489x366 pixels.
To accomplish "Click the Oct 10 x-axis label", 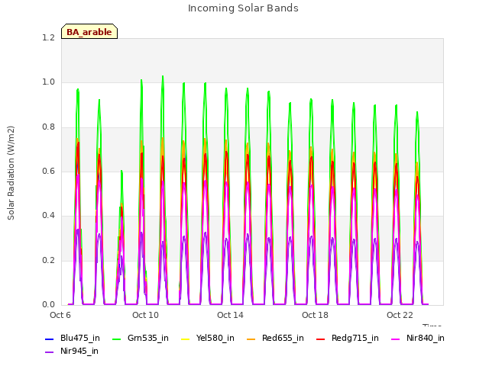I will 145,315.
